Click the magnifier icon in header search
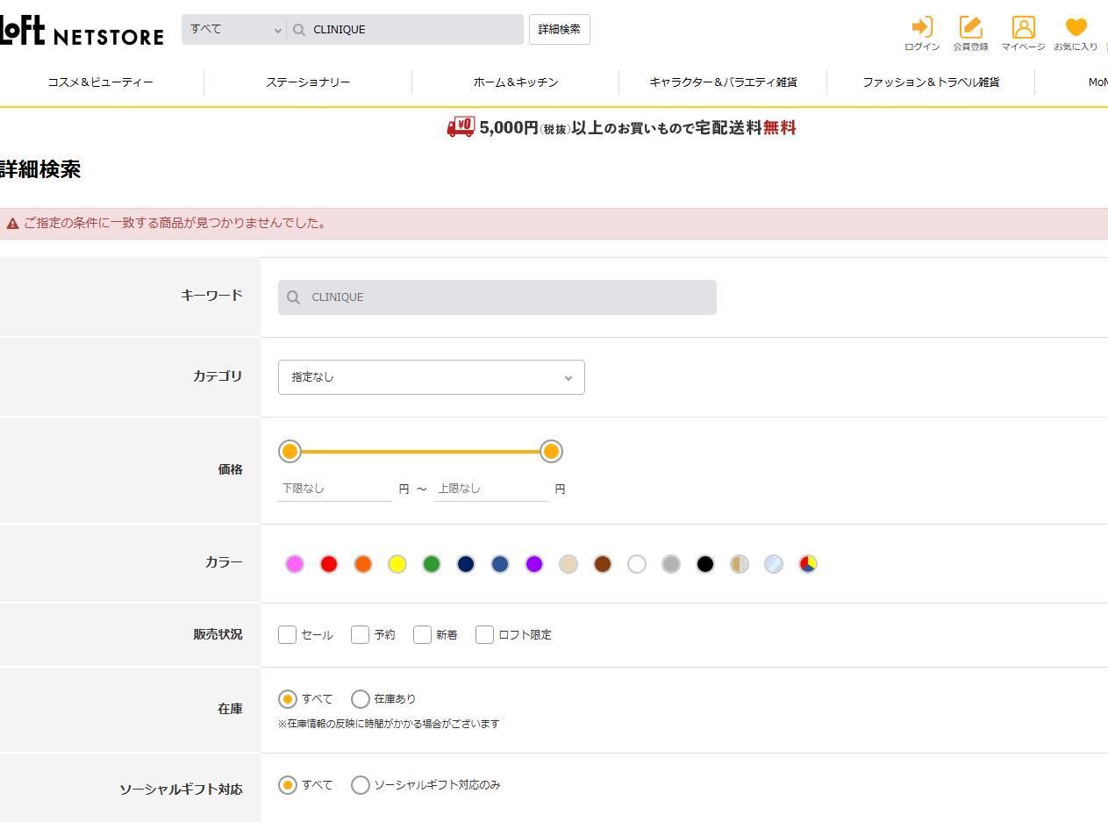The width and height of the screenshot is (1108, 822). pyautogui.click(x=299, y=30)
